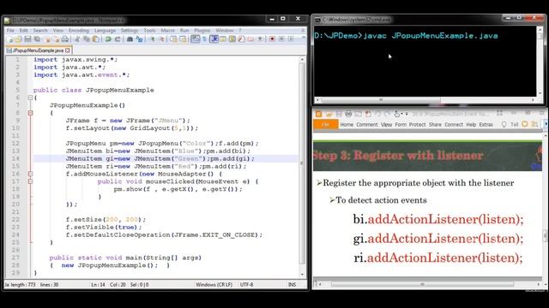Open the customize quick access dropdown in Foxit

(x=407, y=114)
